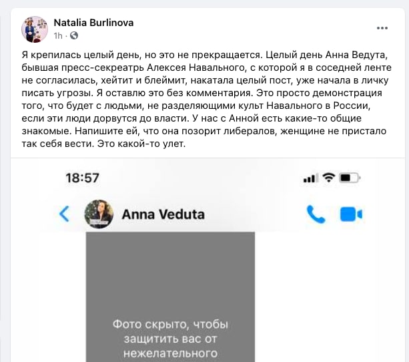The width and height of the screenshot is (409, 362).
Task: Open Natalia Burlinova's profile name link
Action: tap(93, 23)
